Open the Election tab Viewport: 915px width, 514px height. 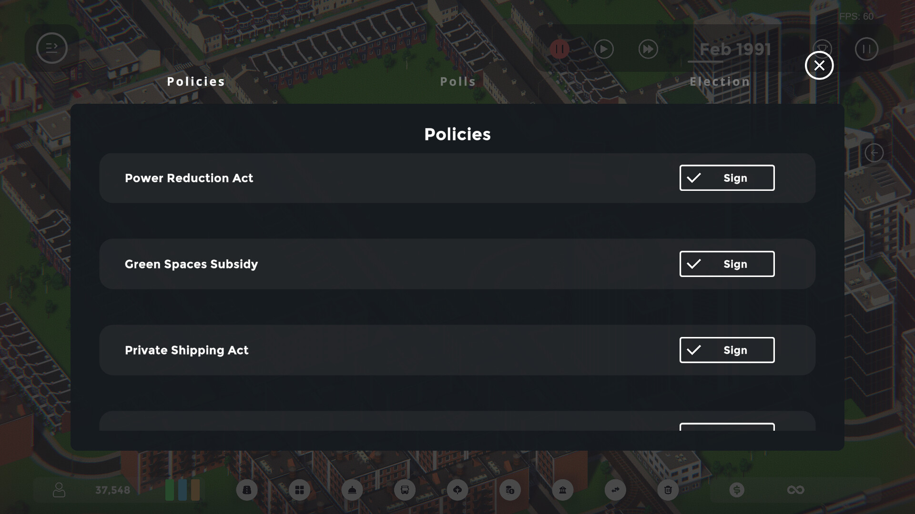[720, 82]
